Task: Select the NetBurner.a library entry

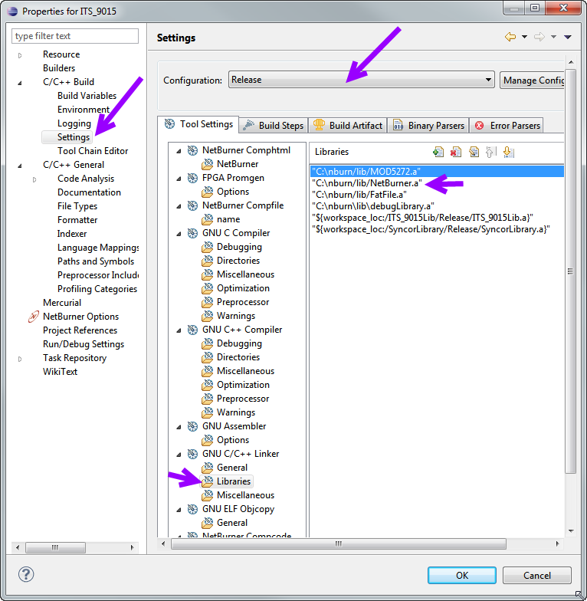Action: (x=367, y=184)
